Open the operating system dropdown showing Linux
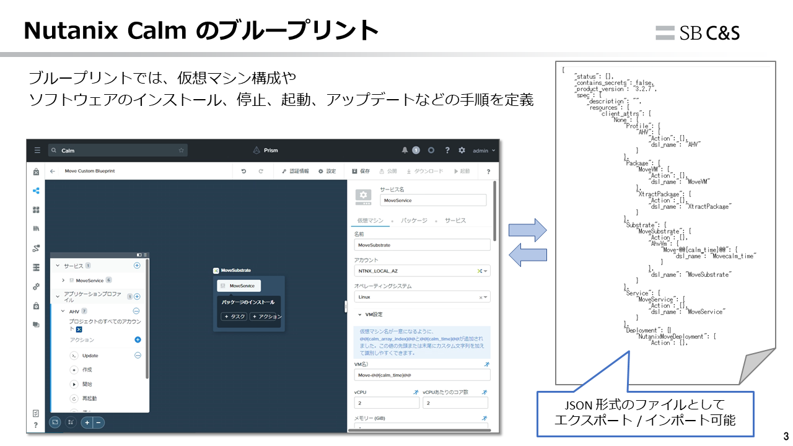The image size is (793, 446). (x=422, y=297)
